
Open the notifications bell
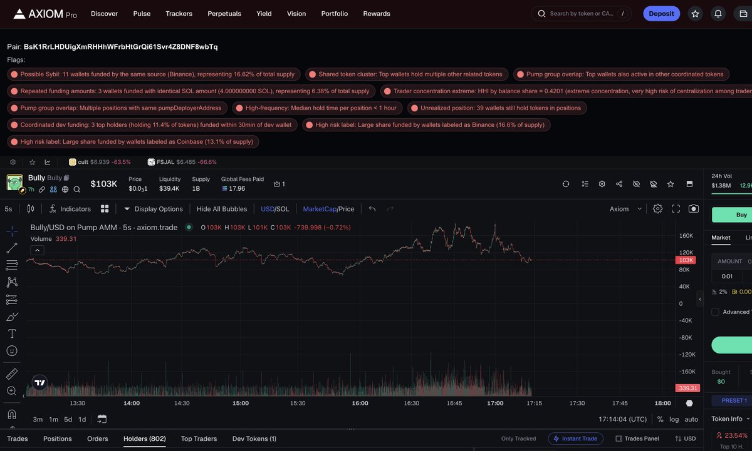[x=718, y=13]
